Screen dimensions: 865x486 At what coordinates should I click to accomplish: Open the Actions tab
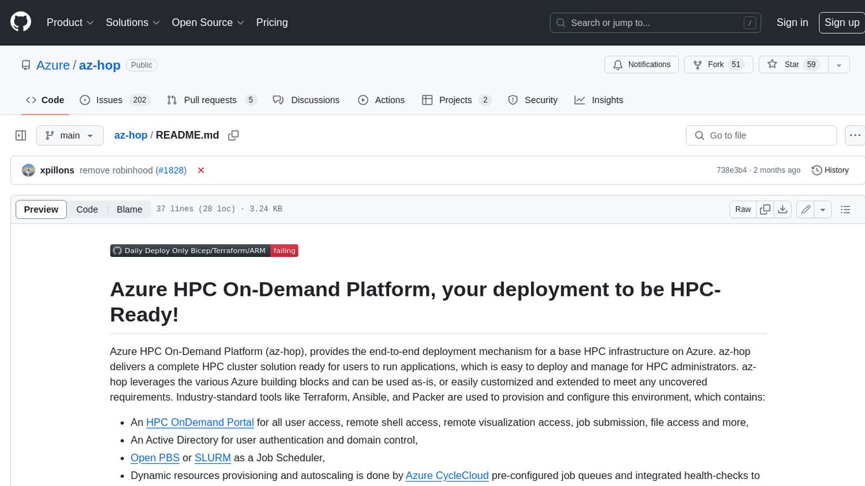tap(381, 100)
